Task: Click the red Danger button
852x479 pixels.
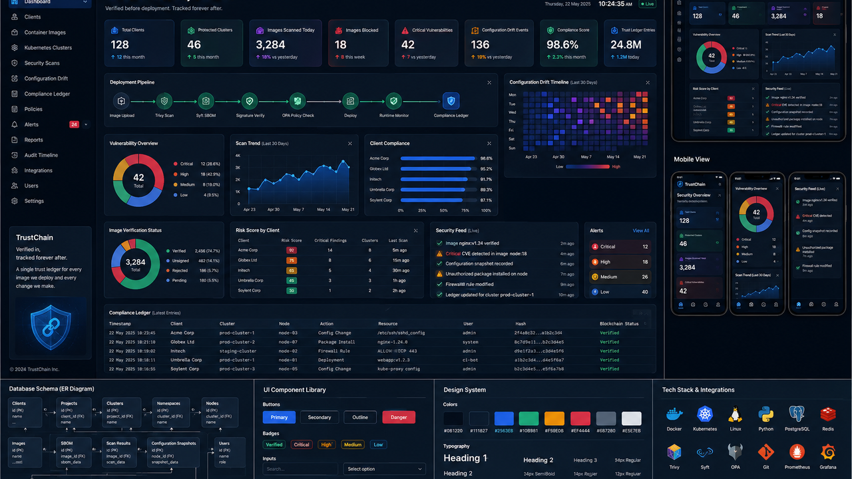Action: click(399, 417)
